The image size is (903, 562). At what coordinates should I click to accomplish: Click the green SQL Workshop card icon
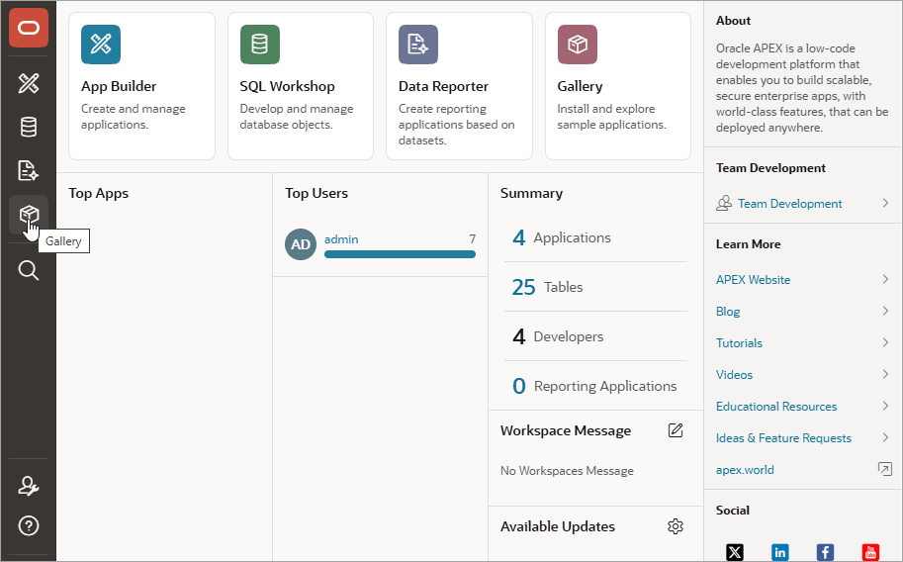(x=260, y=45)
